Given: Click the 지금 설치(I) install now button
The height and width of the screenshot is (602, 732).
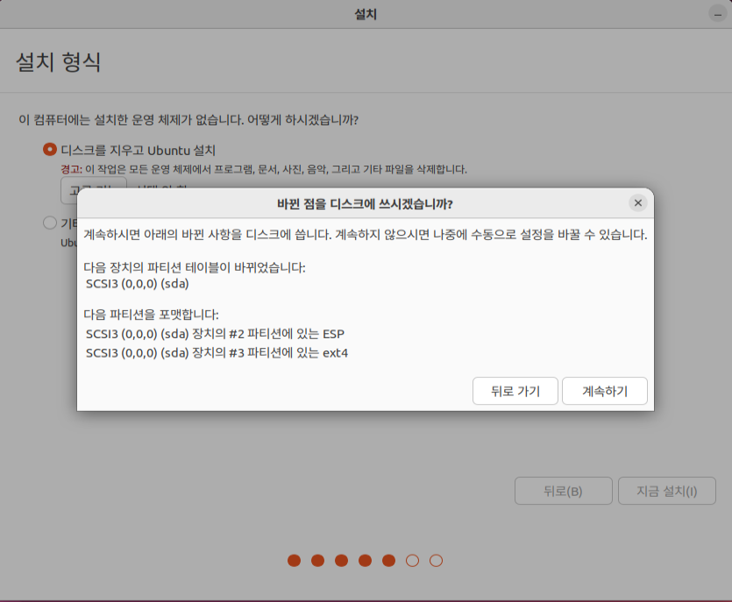Looking at the screenshot, I should click(666, 491).
